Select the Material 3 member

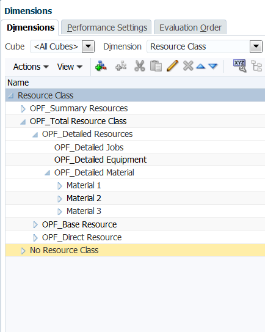point(84,211)
